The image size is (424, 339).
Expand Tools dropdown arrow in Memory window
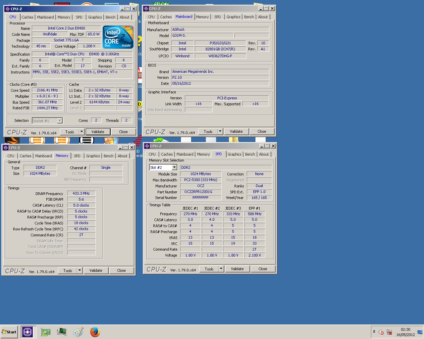click(79, 270)
